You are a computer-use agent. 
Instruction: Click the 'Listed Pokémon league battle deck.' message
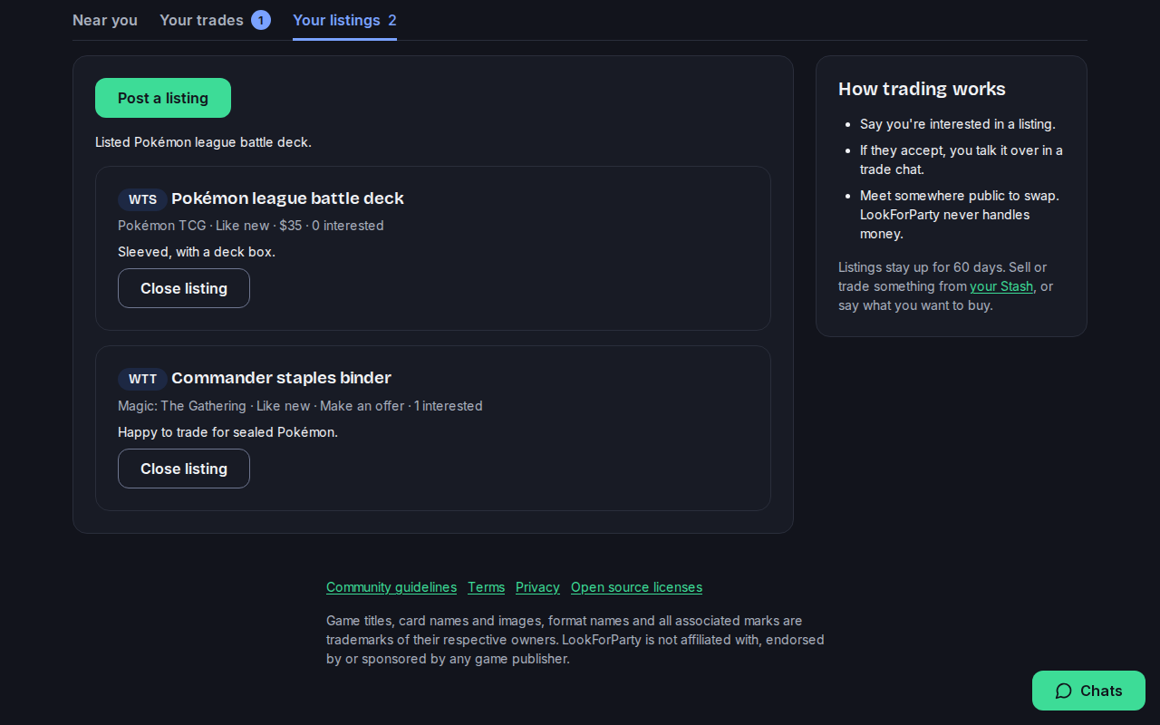pos(203,142)
